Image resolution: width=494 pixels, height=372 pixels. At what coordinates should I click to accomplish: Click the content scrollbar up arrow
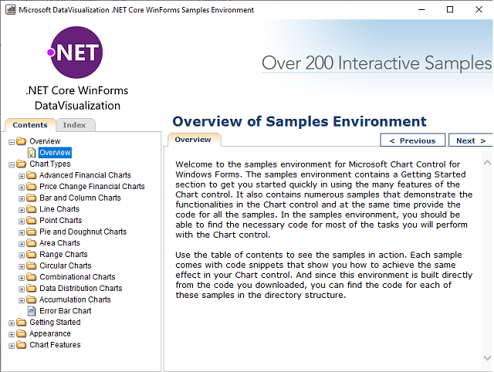[487, 163]
